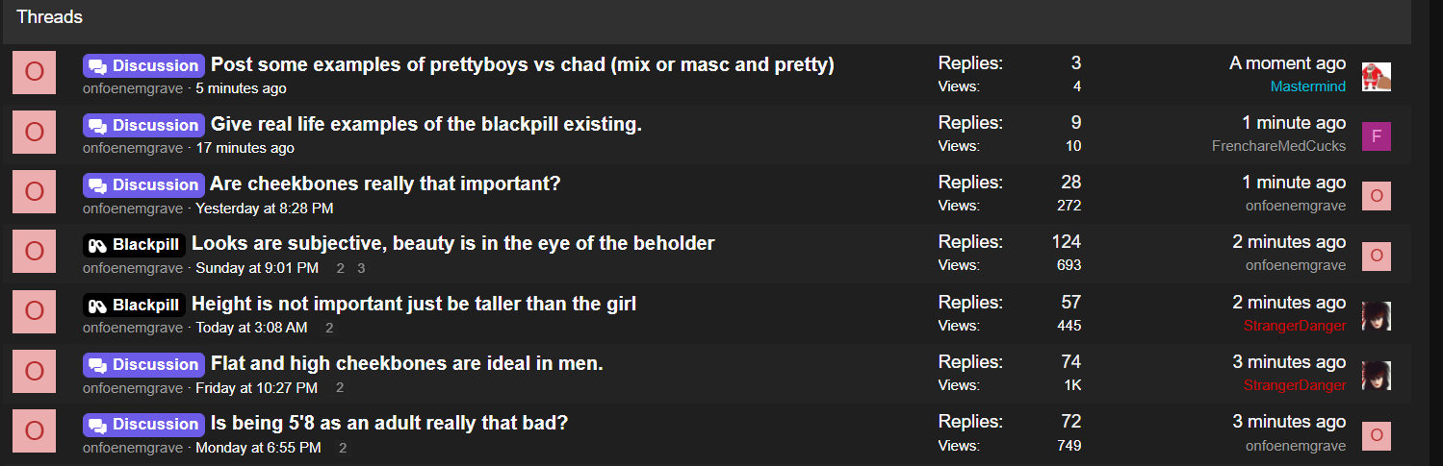Click the Discussion prefix on the cheekbones important thread
The height and width of the screenshot is (466, 1443).
point(143,184)
